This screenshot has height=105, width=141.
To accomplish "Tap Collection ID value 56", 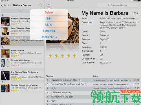I will tap(101, 59).
